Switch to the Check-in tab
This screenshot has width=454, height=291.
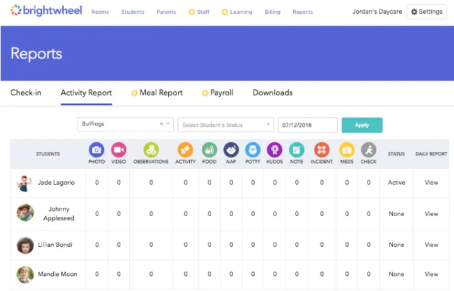26,93
